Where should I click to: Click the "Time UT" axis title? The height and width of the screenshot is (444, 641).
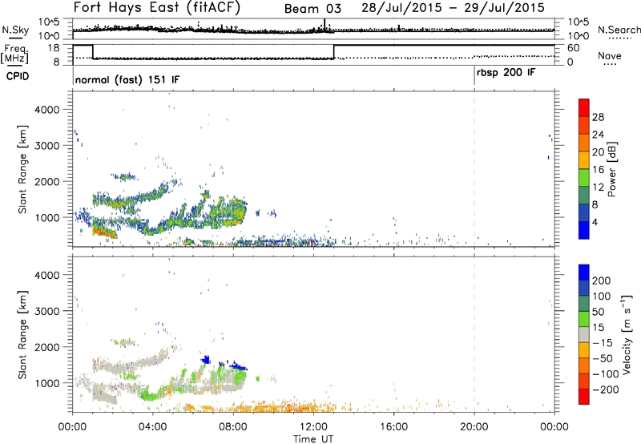click(x=313, y=438)
